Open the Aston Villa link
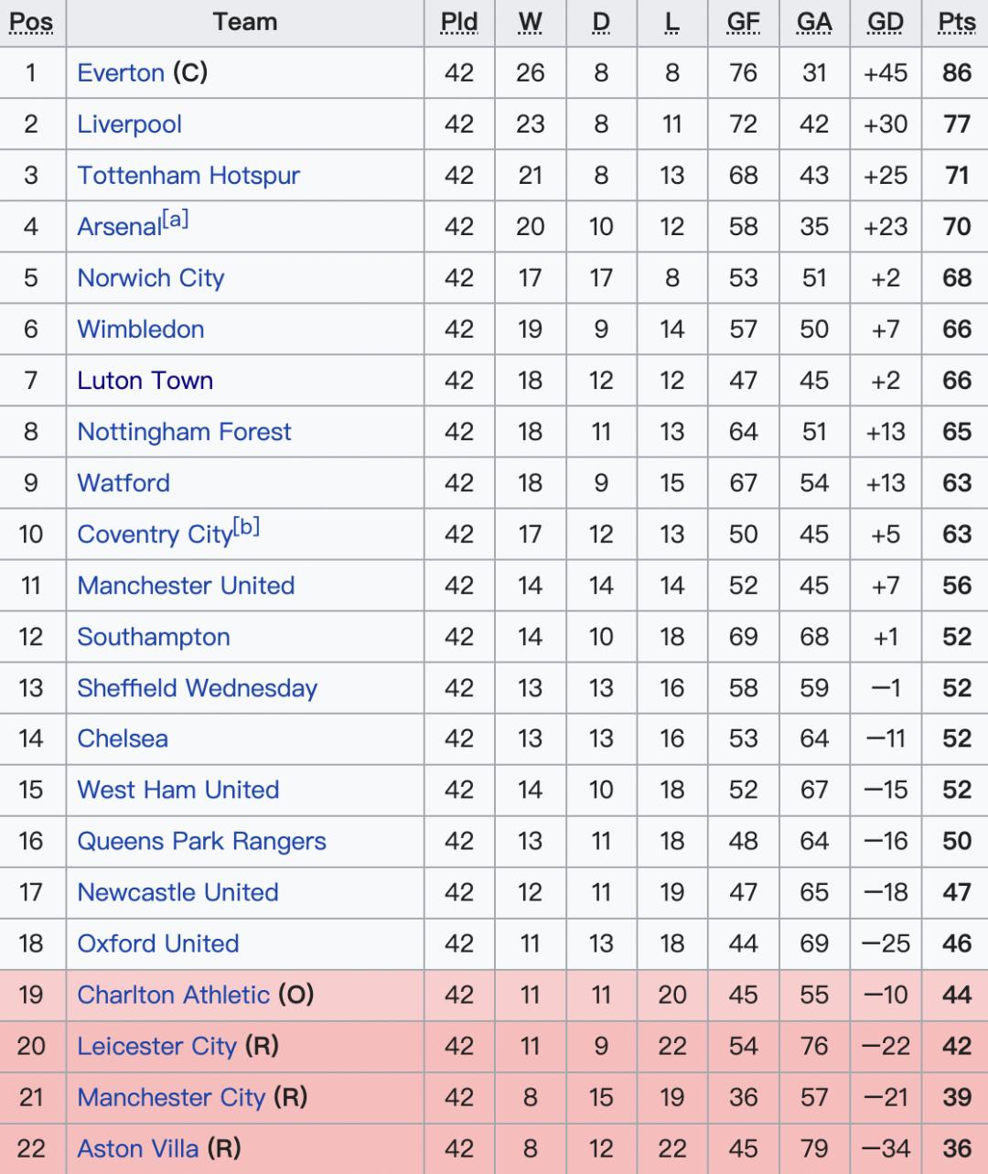 click(x=138, y=1148)
